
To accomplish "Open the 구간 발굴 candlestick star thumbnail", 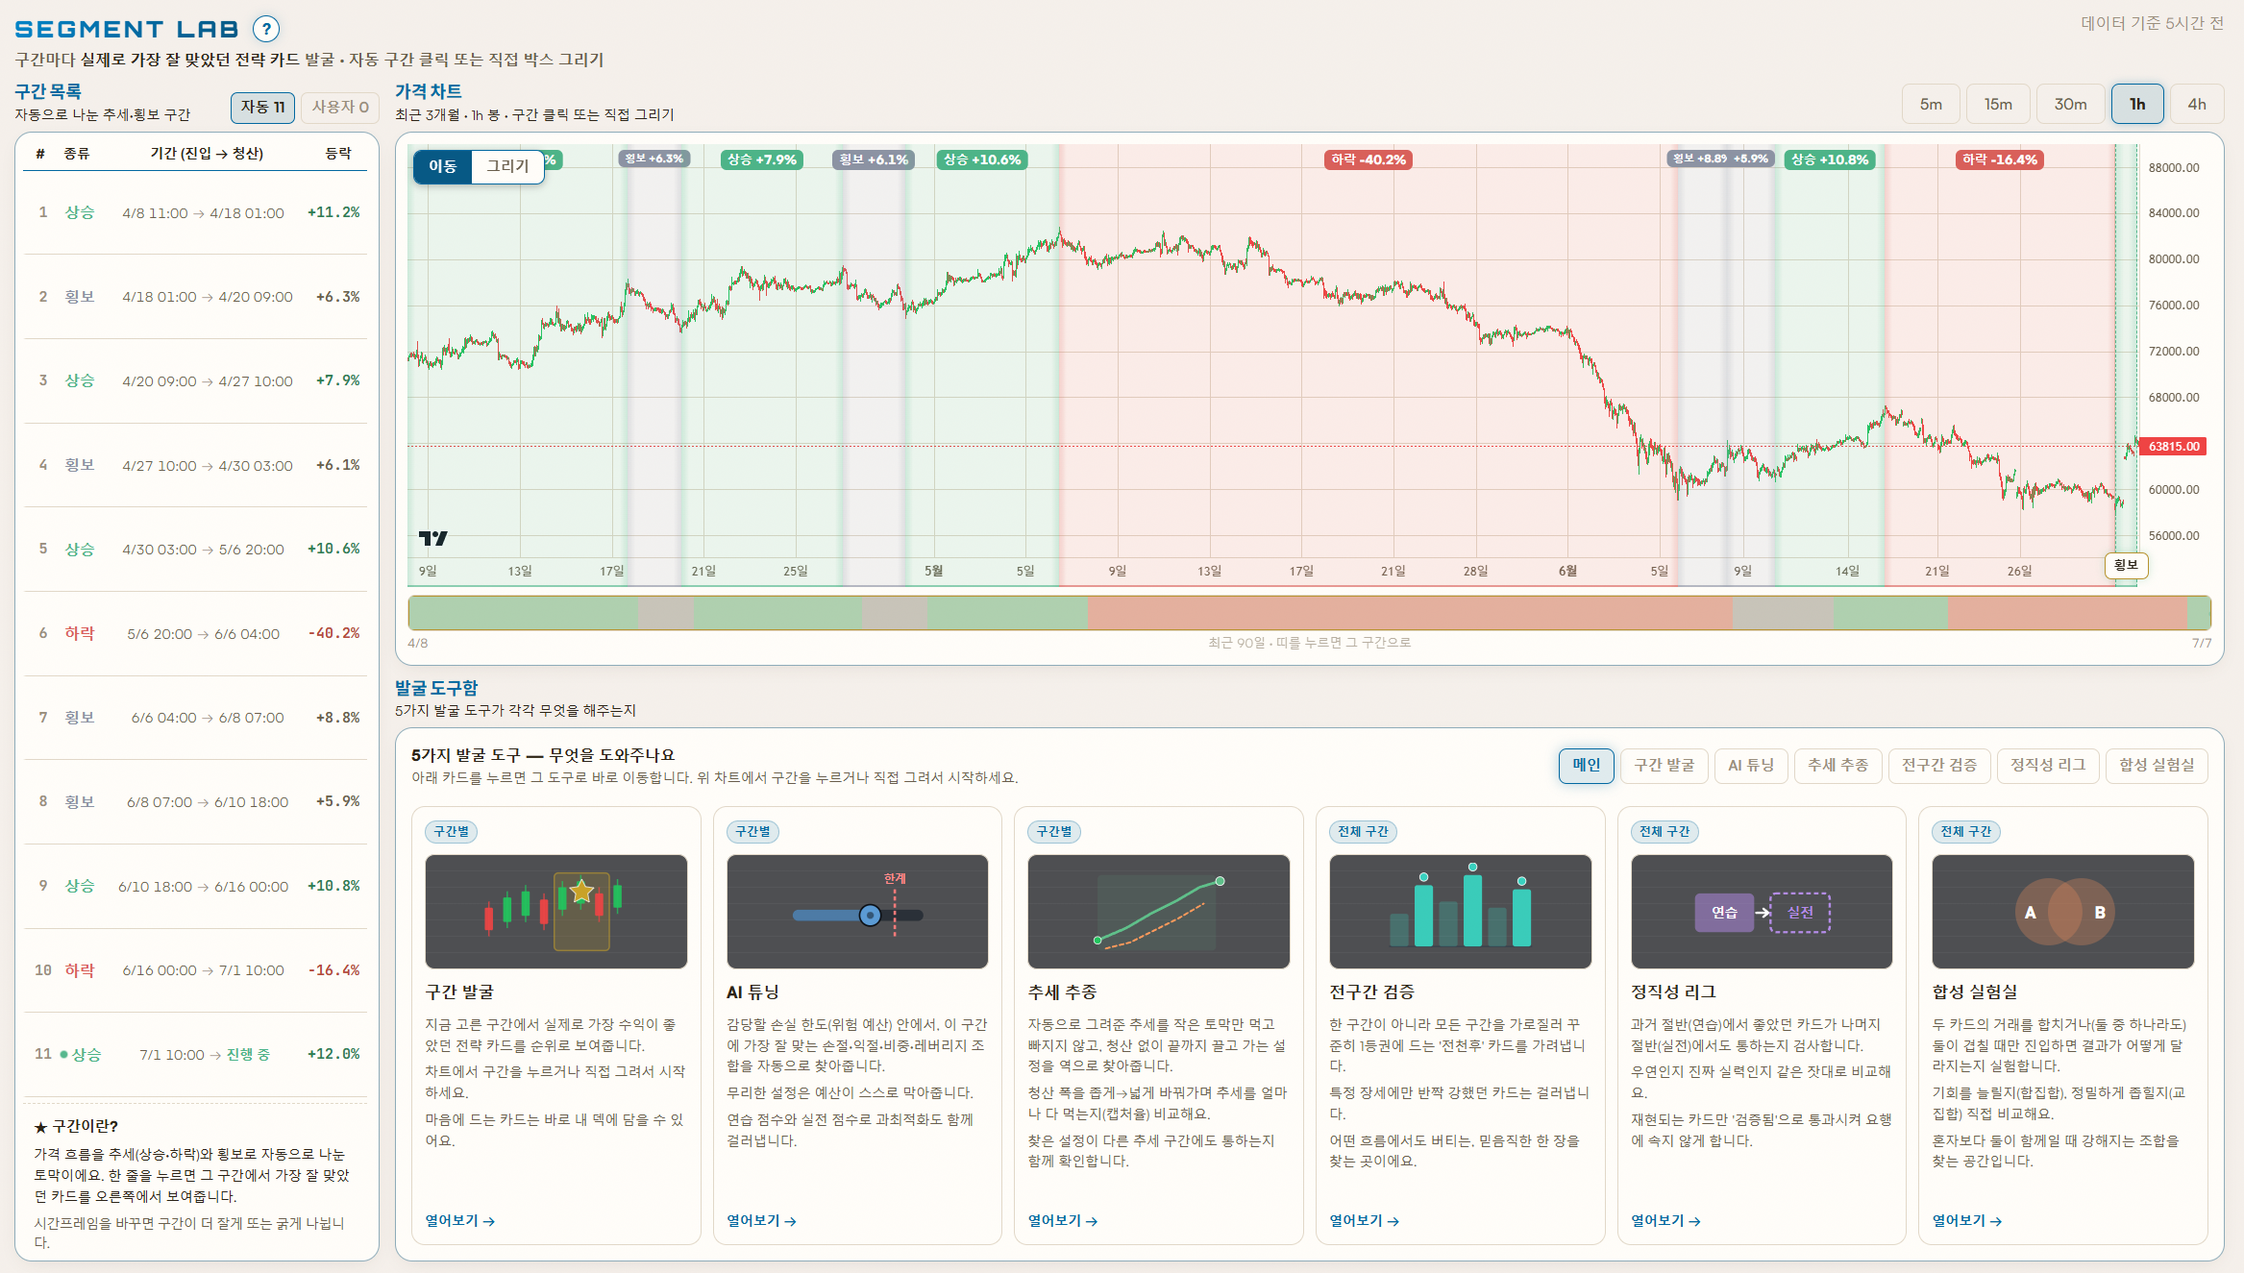I will click(x=556, y=912).
